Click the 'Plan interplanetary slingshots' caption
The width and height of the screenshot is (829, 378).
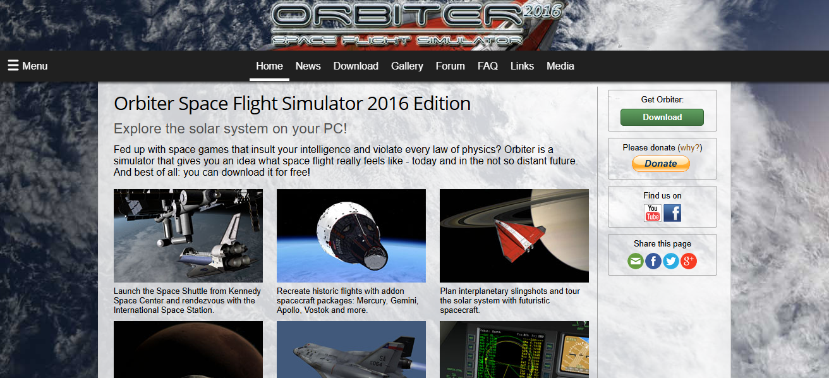[510, 301]
